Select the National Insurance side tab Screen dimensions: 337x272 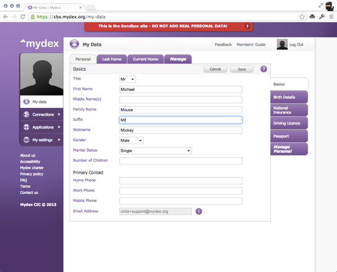[x=289, y=110]
